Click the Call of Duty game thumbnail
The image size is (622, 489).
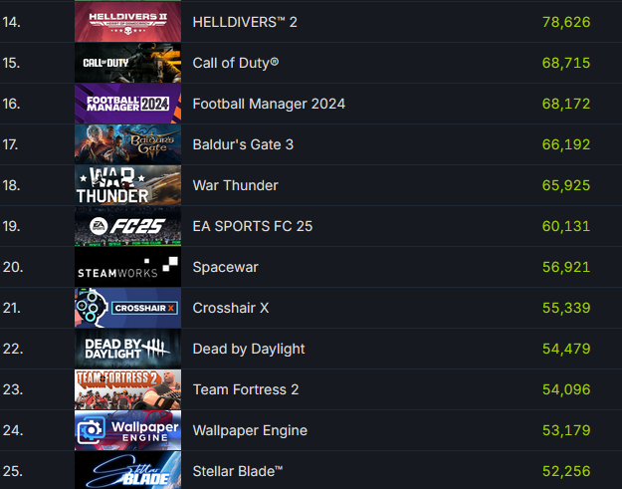pos(127,63)
